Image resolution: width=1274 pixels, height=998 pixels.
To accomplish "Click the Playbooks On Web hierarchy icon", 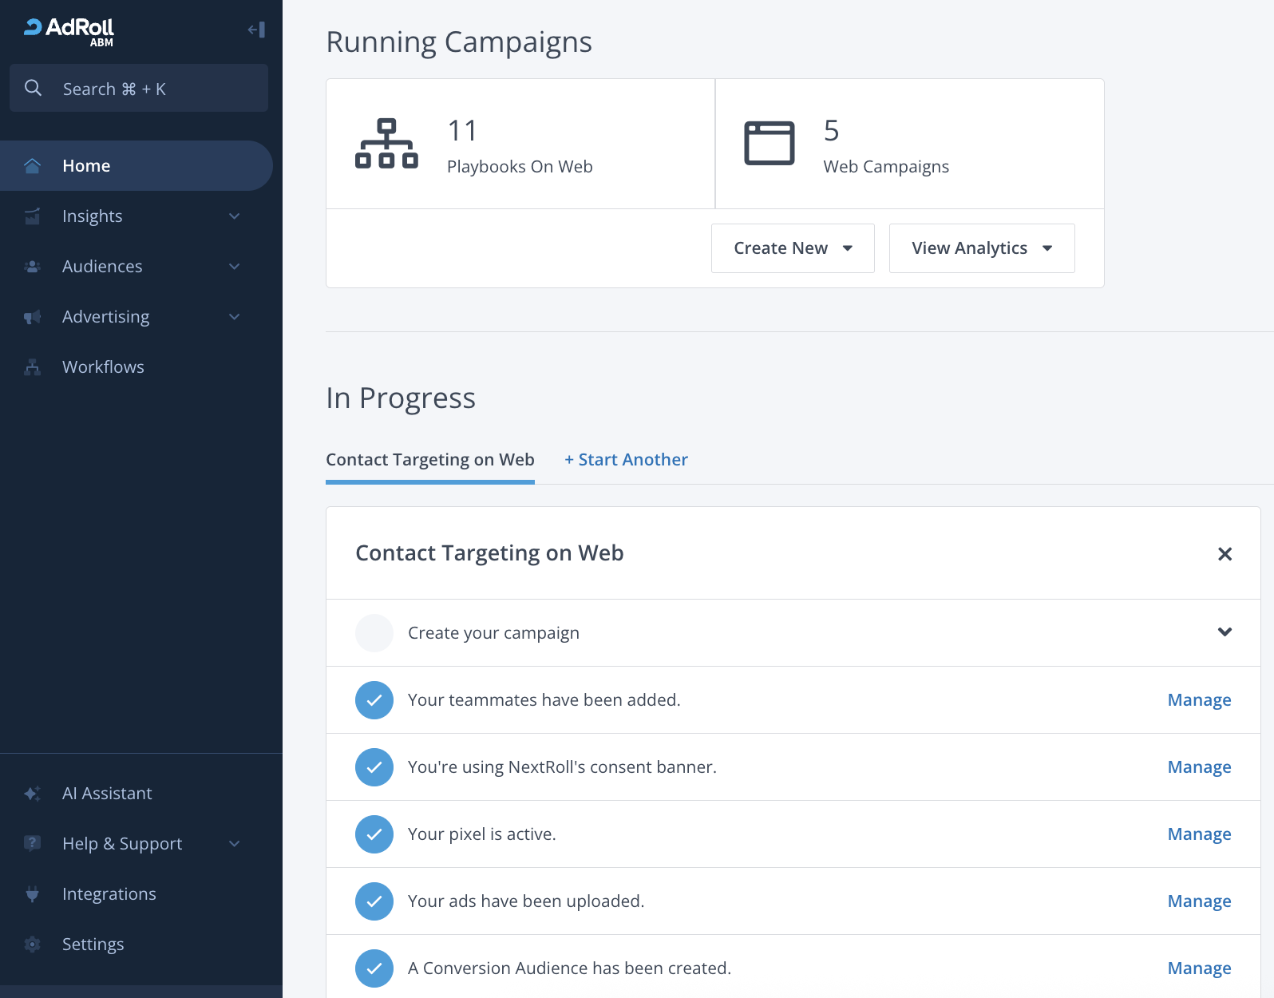I will click(386, 144).
